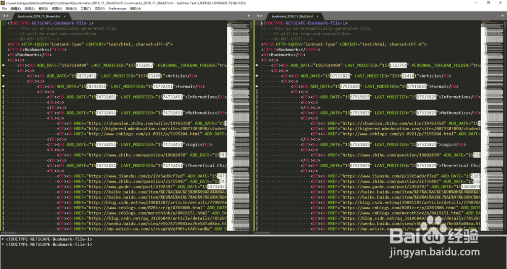Click gutter diff arrow beside Article line in 26new.html pane
Screen dimensions: 507x269
coord(4,76)
